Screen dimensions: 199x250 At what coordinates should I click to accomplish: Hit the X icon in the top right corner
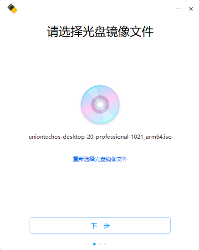click(x=191, y=9)
